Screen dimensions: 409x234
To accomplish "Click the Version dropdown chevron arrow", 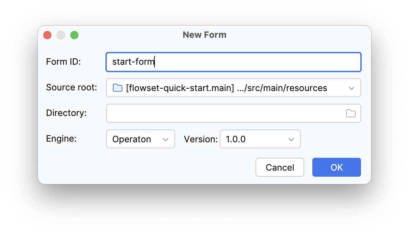I will (291, 139).
